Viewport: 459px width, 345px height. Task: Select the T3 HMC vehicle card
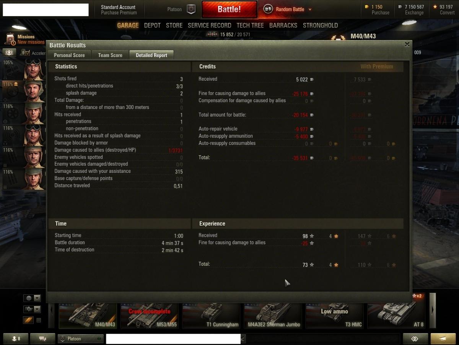(334, 315)
